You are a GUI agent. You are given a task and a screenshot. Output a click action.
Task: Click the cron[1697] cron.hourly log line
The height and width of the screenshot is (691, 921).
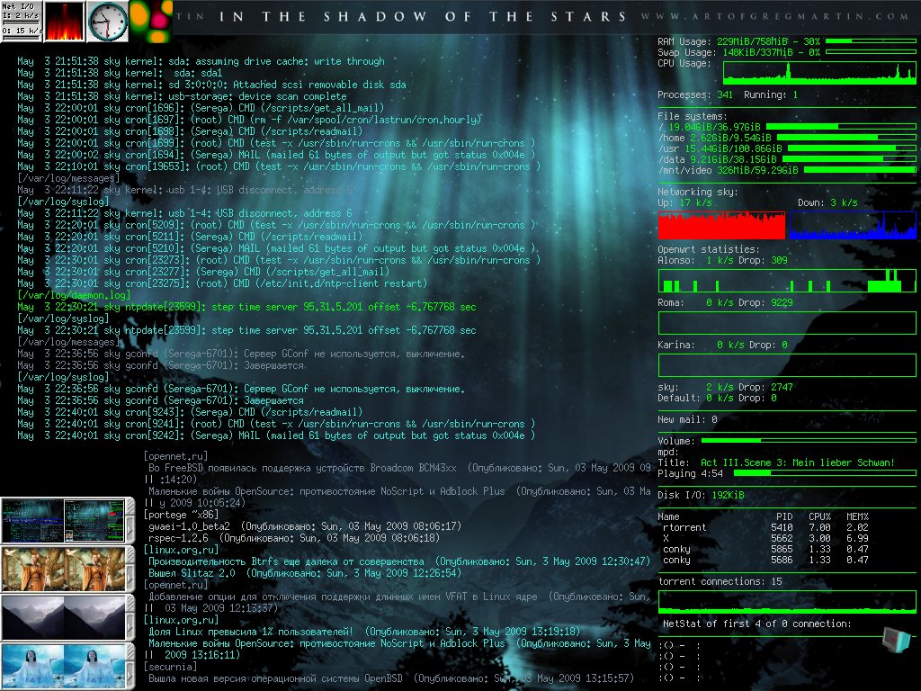tap(250, 120)
